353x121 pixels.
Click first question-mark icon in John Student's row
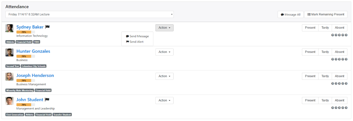click(x=332, y=108)
